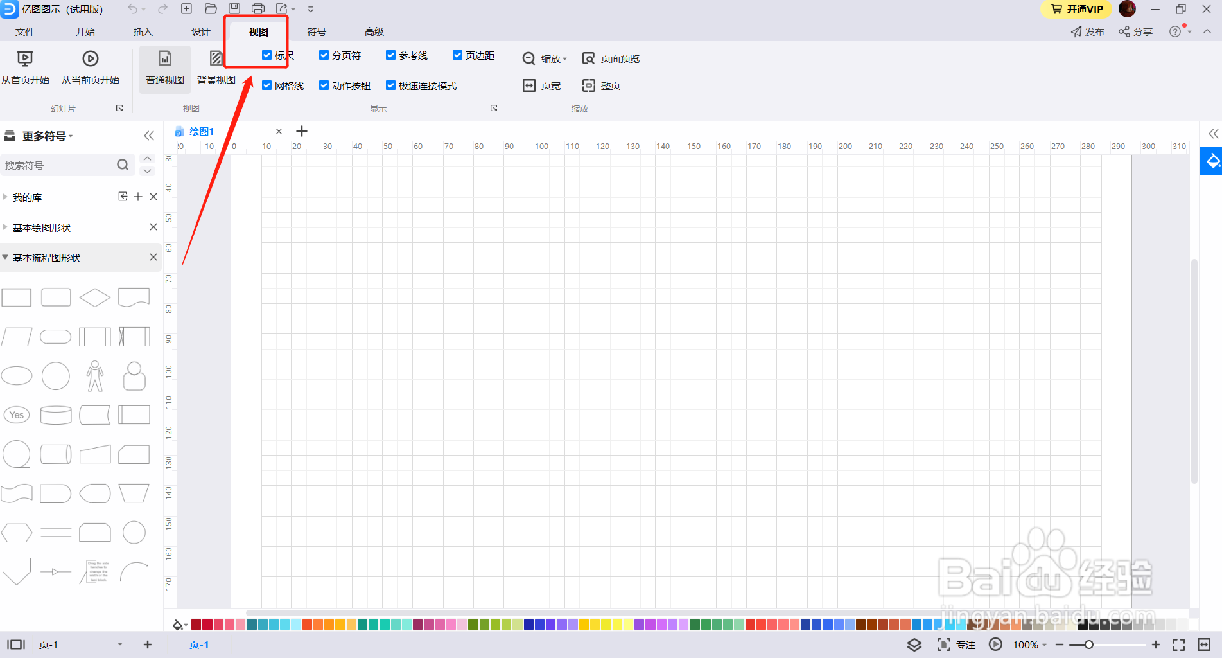The width and height of the screenshot is (1222, 658).
Task: Open the fill style side panel
Action: point(1211,161)
